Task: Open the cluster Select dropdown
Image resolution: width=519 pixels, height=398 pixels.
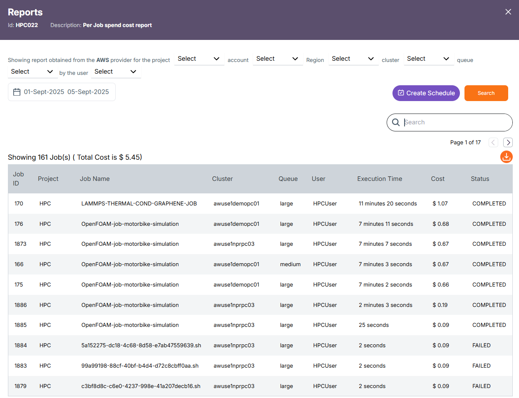Action: [x=429, y=59]
